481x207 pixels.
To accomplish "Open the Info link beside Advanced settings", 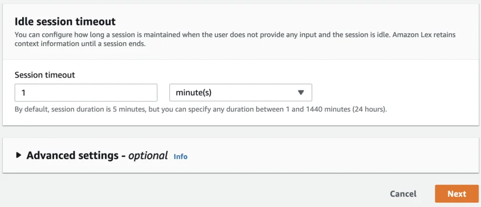I will click(x=181, y=157).
